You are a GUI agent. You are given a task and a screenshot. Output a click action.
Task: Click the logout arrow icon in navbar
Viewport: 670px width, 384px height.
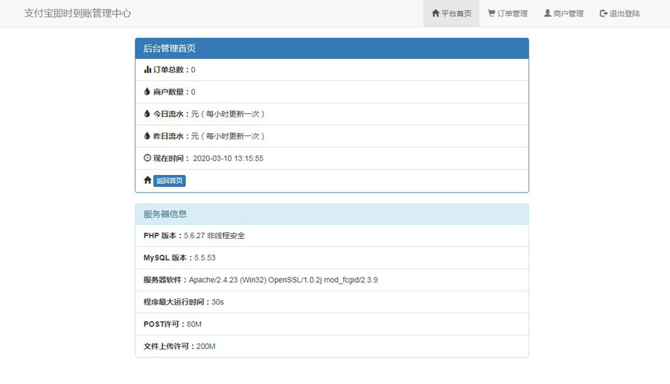tap(603, 13)
